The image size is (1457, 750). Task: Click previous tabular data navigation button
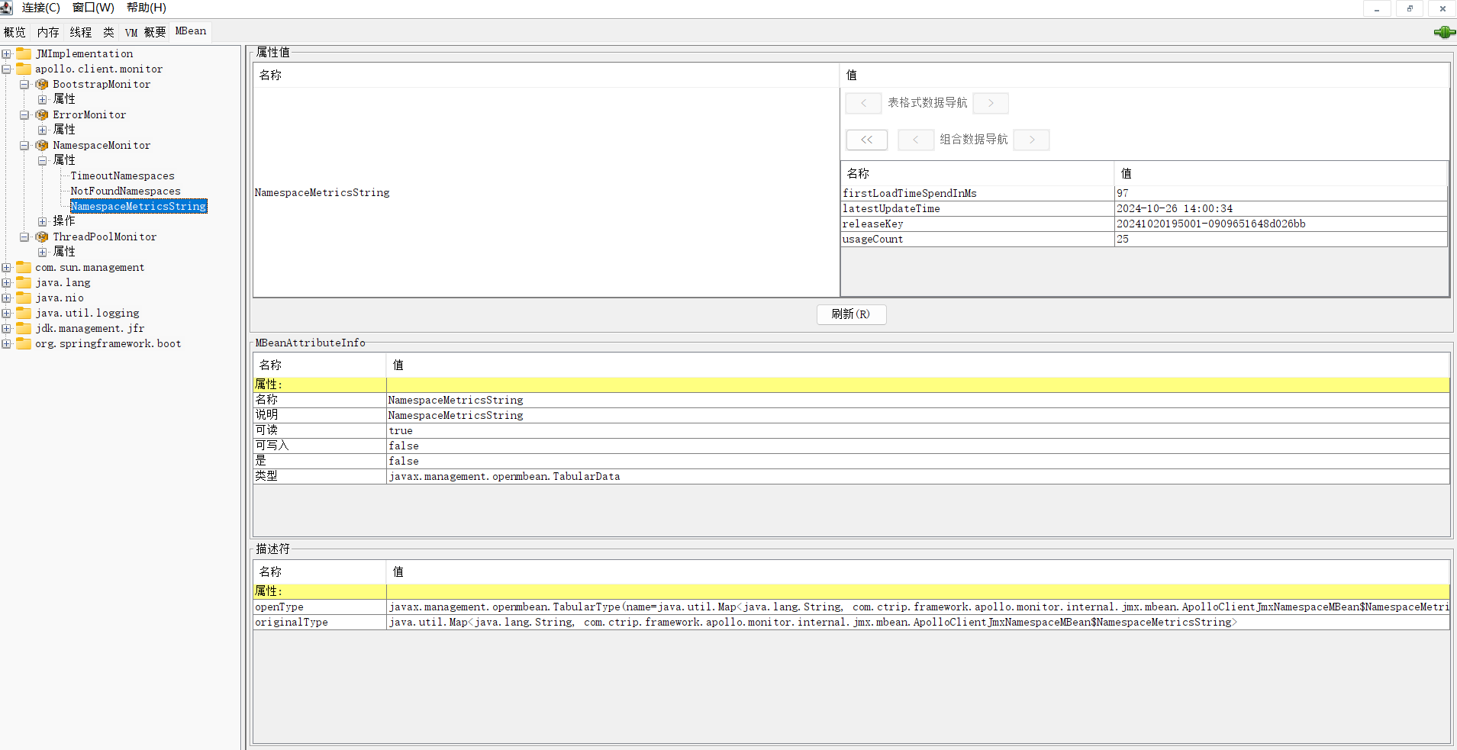863,103
